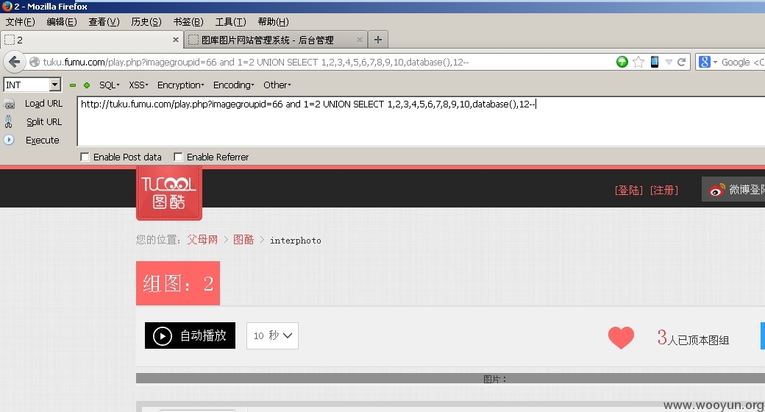The image size is (765, 412).
Task: Bookmark this page with the star icon
Action: [638, 62]
